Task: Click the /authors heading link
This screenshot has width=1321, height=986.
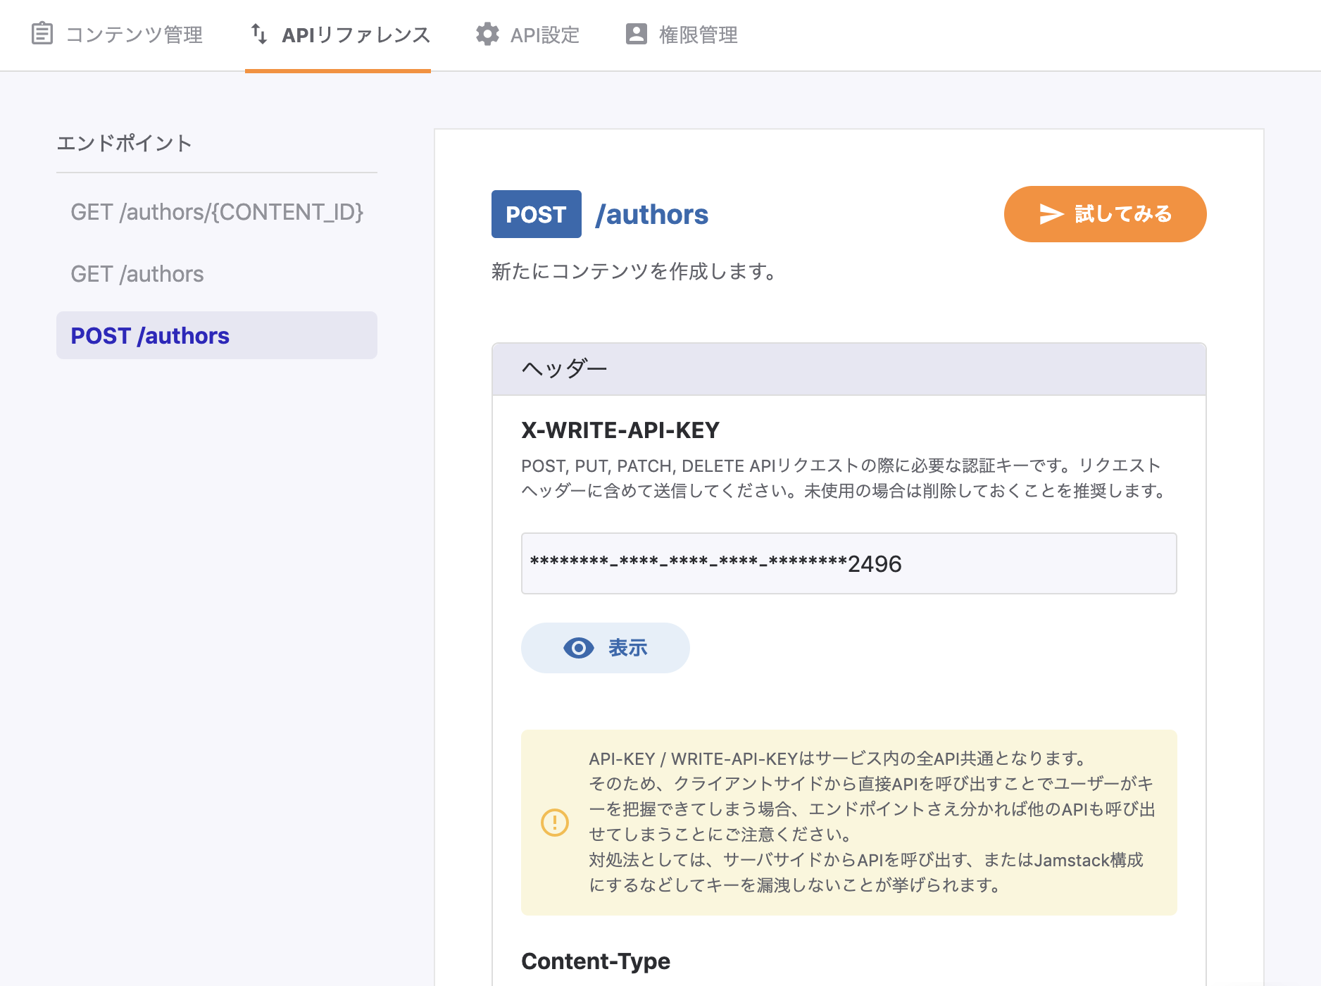Action: [651, 214]
